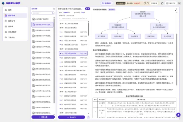Click the search magnifier icon in the scheme search
Screen dimensions: 183x122
click(52, 13)
